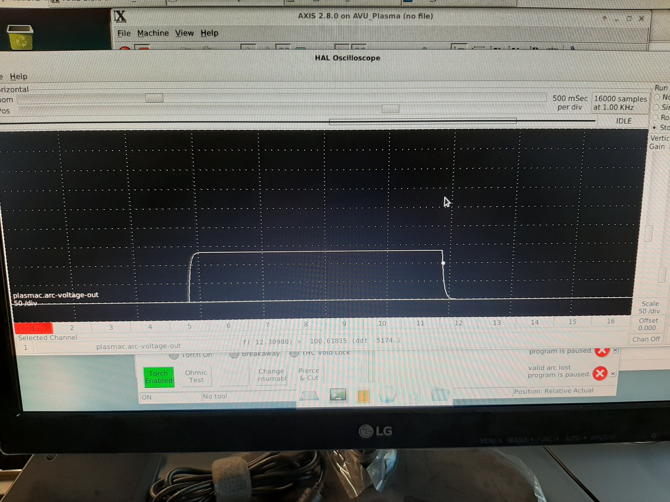Click the red error icon beside valid arc lost
The height and width of the screenshot is (502, 670).
pyautogui.click(x=600, y=373)
